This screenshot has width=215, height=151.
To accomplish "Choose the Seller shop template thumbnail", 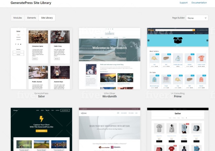I will [178, 129].
